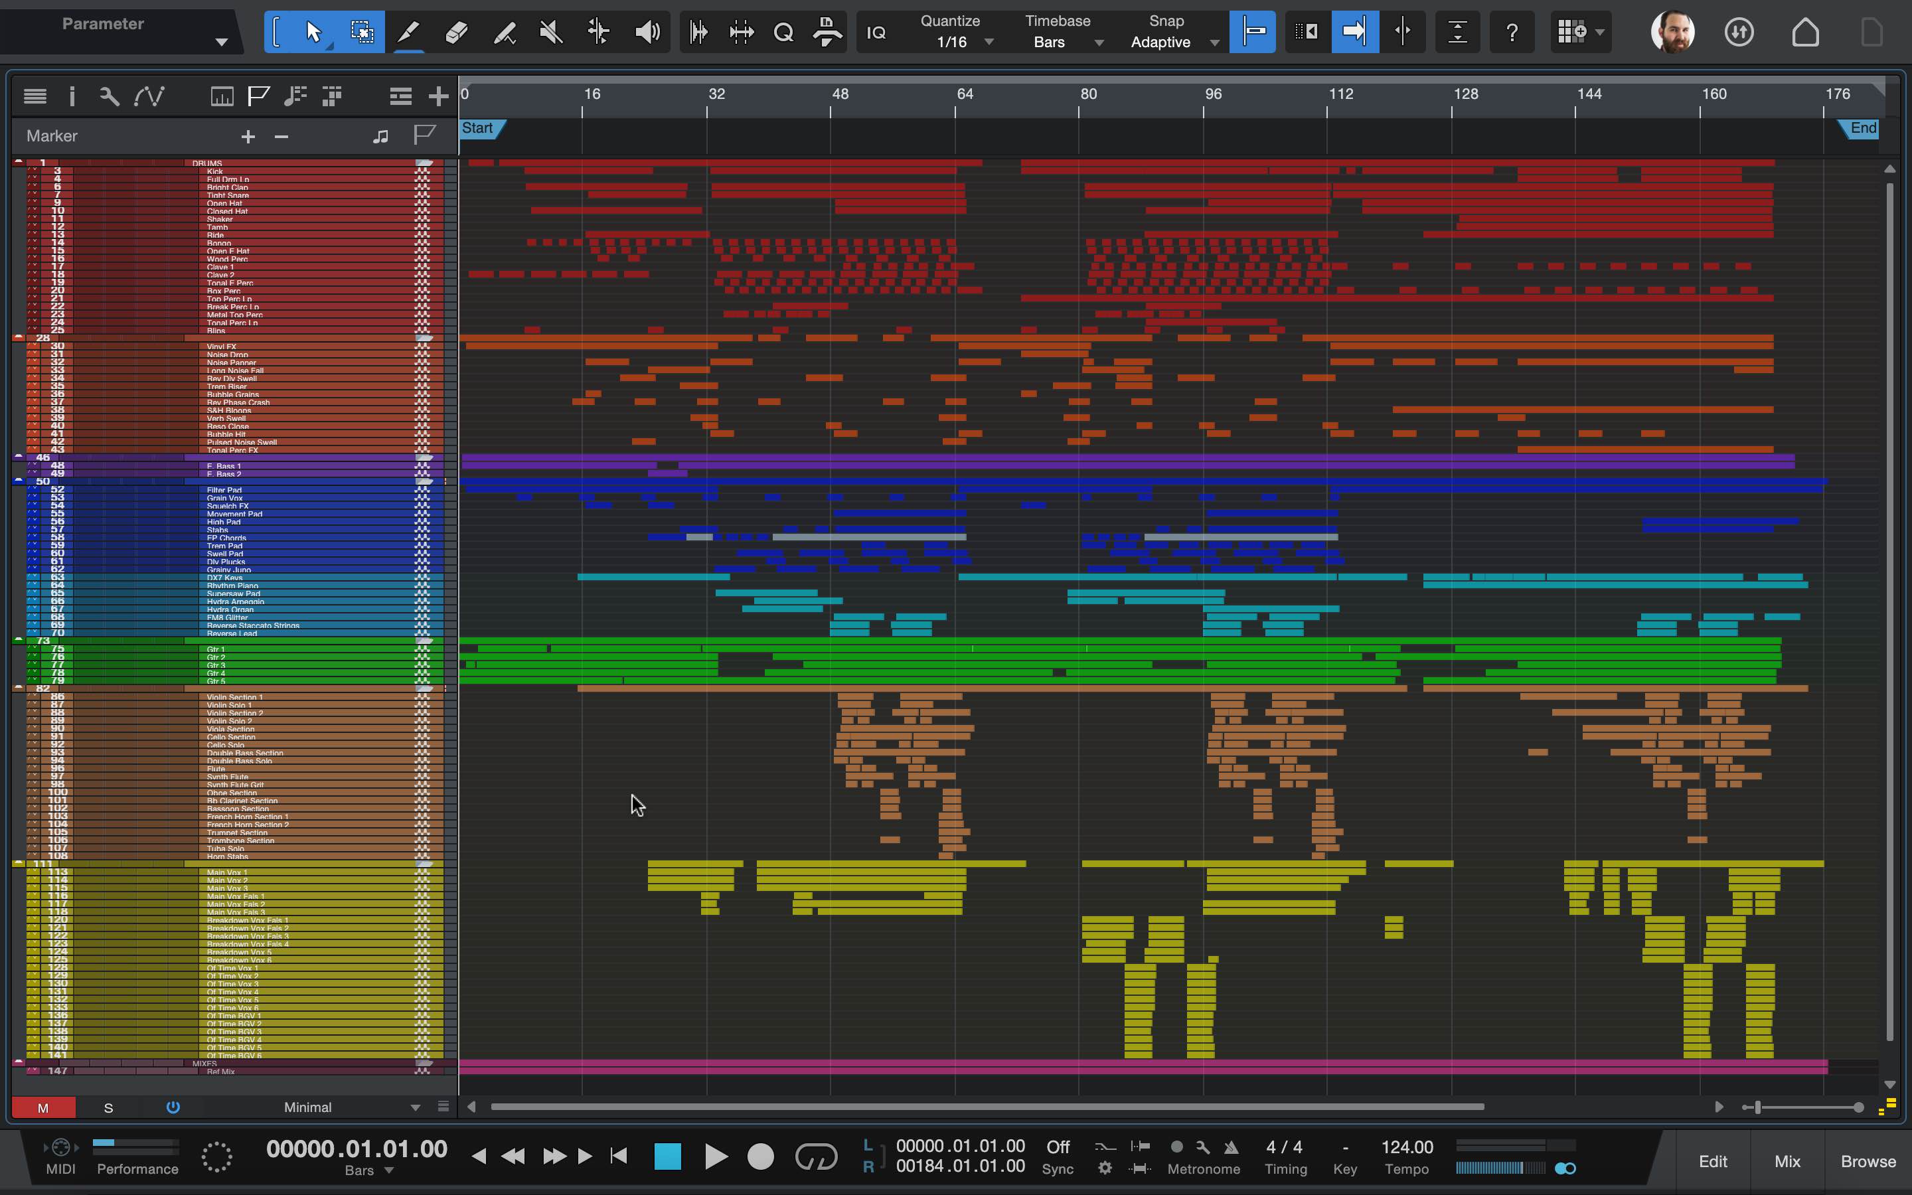Click the End marker
This screenshot has height=1195, width=1912.
[x=1858, y=128]
